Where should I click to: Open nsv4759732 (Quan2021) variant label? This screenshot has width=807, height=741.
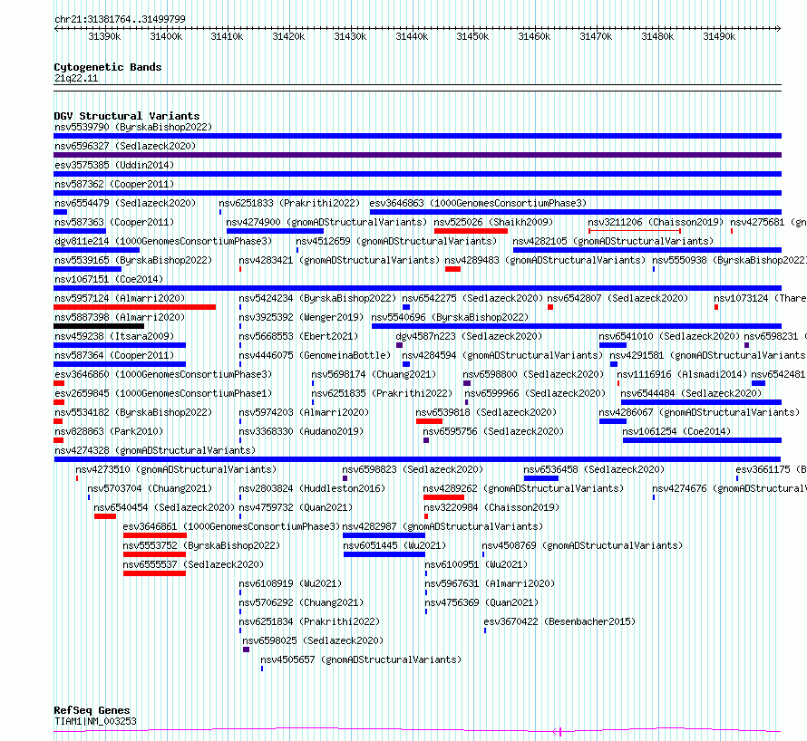coord(296,507)
